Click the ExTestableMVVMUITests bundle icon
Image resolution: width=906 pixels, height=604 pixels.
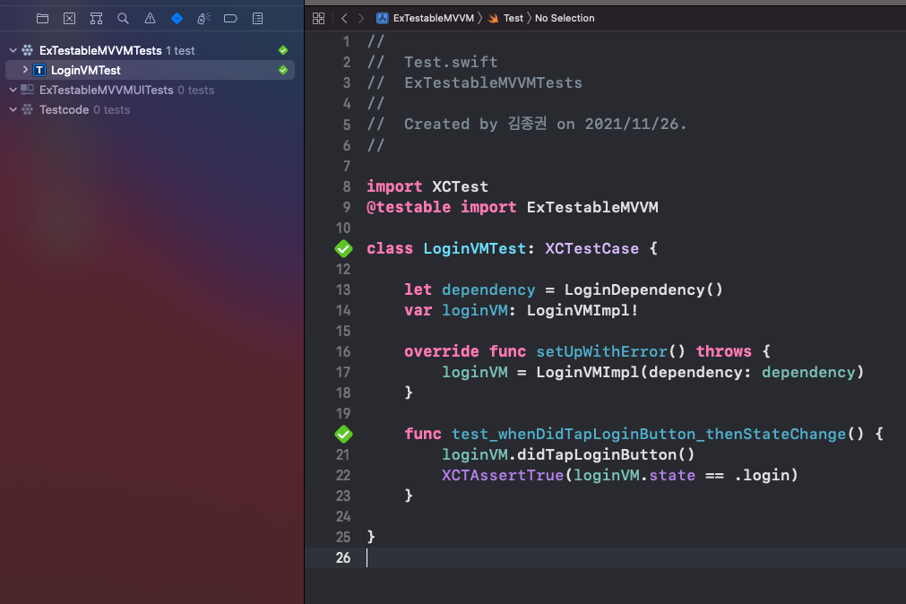27,90
